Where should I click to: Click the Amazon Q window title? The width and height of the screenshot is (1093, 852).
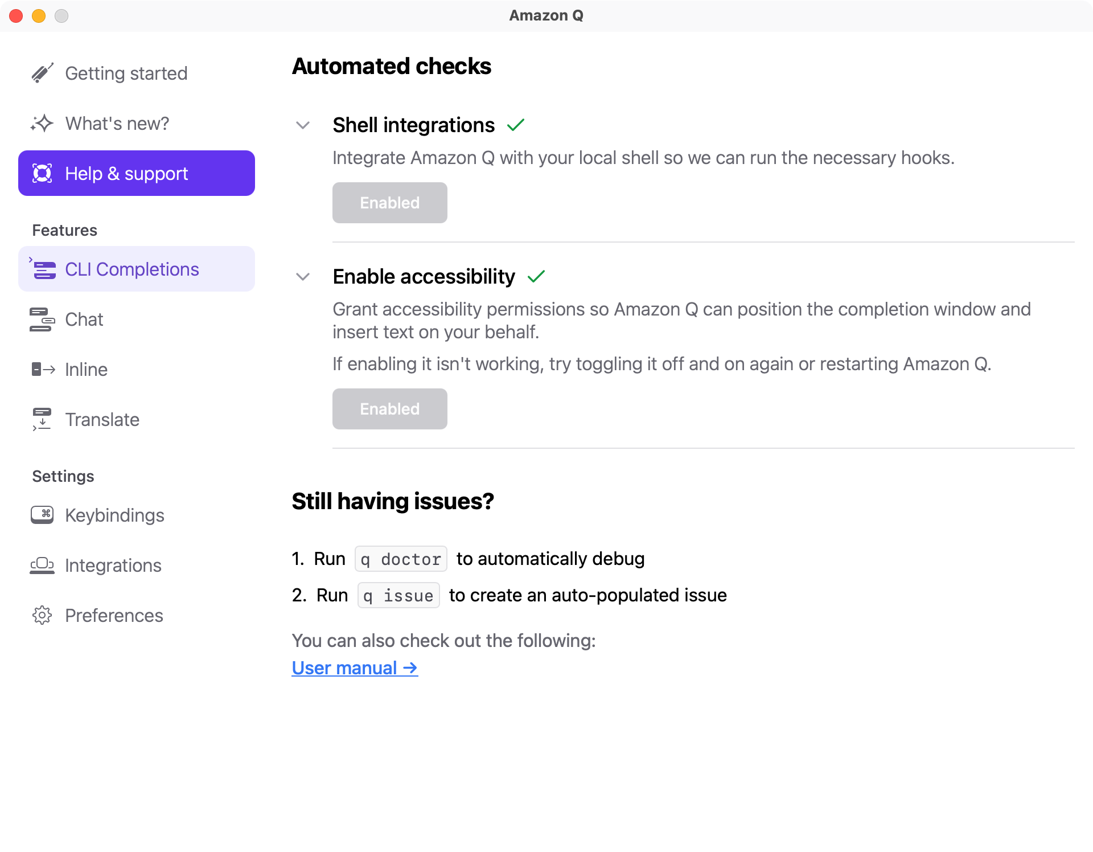pos(546,15)
